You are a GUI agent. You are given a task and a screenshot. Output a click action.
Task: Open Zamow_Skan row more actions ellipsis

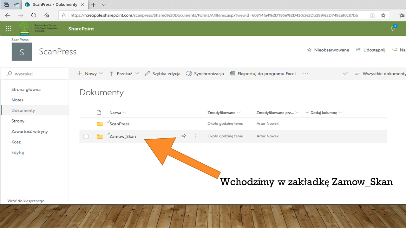pos(195,136)
